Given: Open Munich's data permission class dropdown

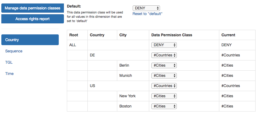Looking at the screenshot, I should tap(164, 76).
